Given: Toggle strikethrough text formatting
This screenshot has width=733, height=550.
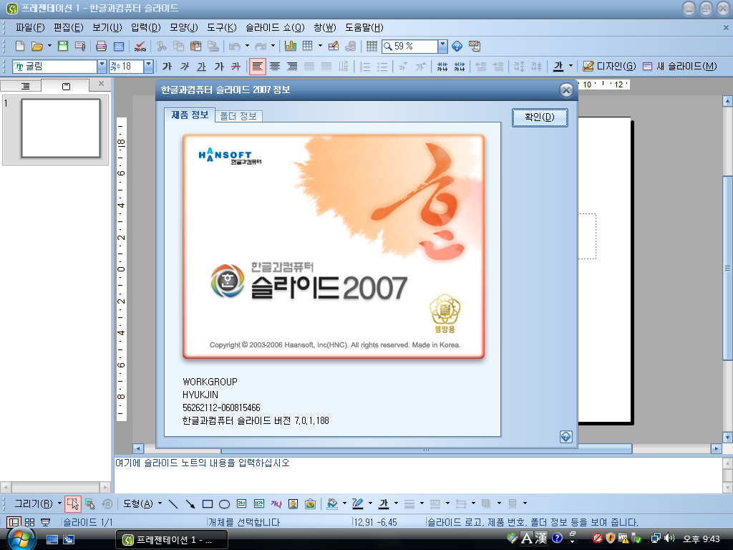Looking at the screenshot, I should point(236,67).
